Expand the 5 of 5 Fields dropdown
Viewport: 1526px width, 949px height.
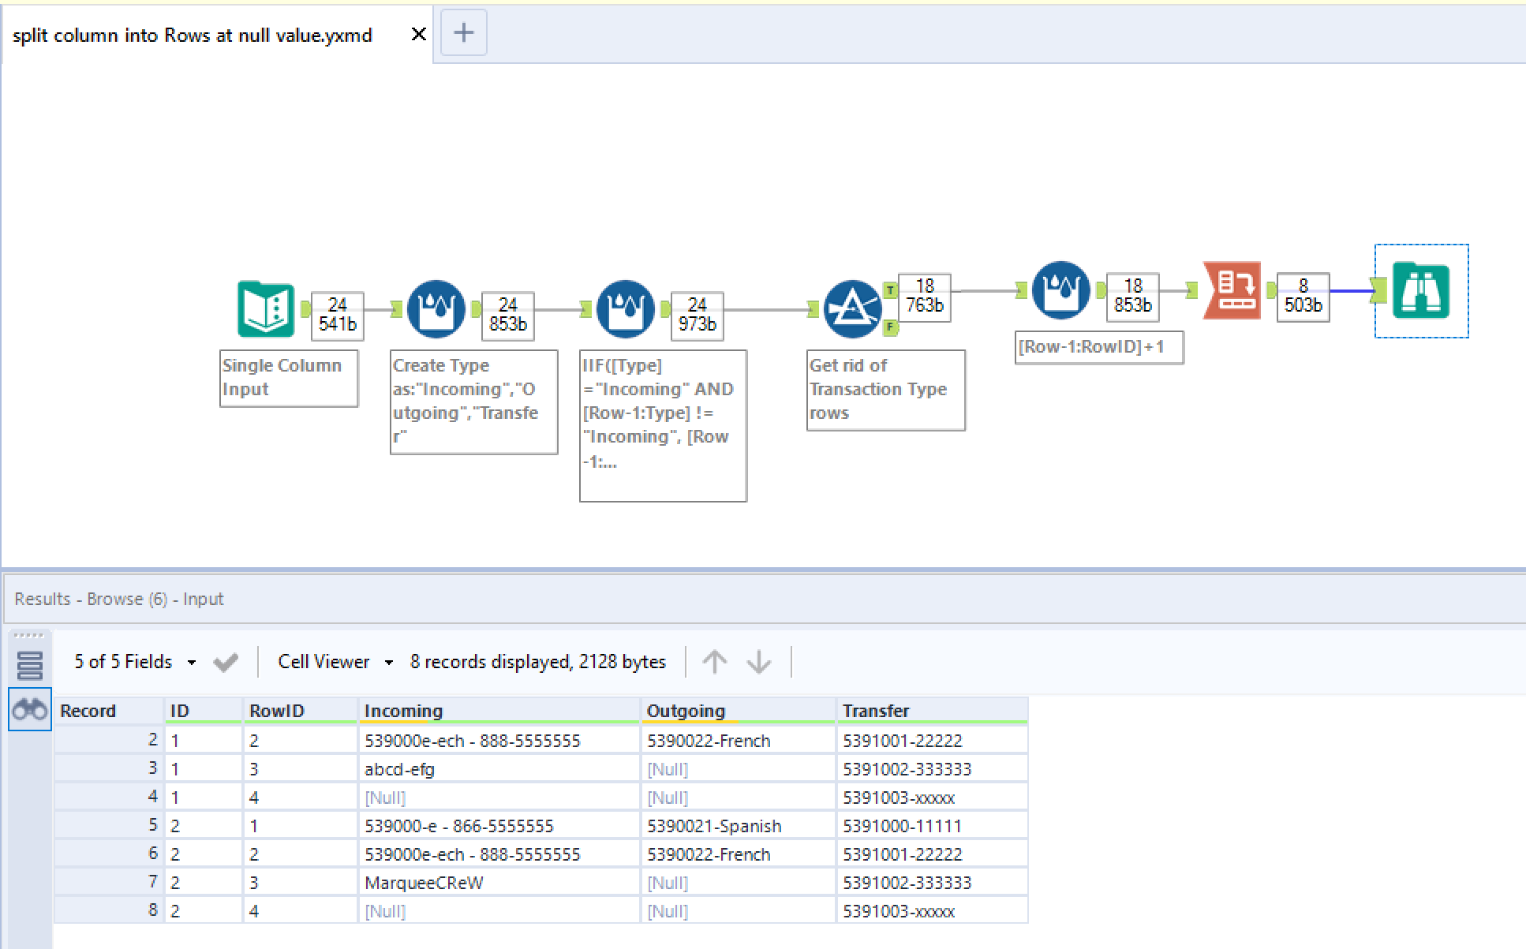coord(191,663)
